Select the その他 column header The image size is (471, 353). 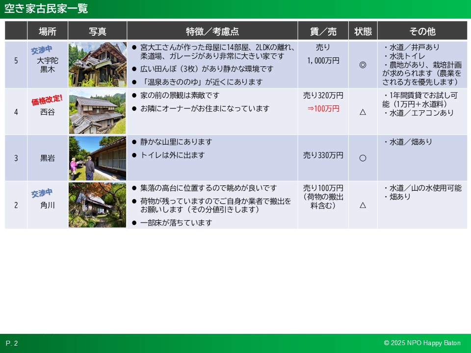tap(422, 31)
